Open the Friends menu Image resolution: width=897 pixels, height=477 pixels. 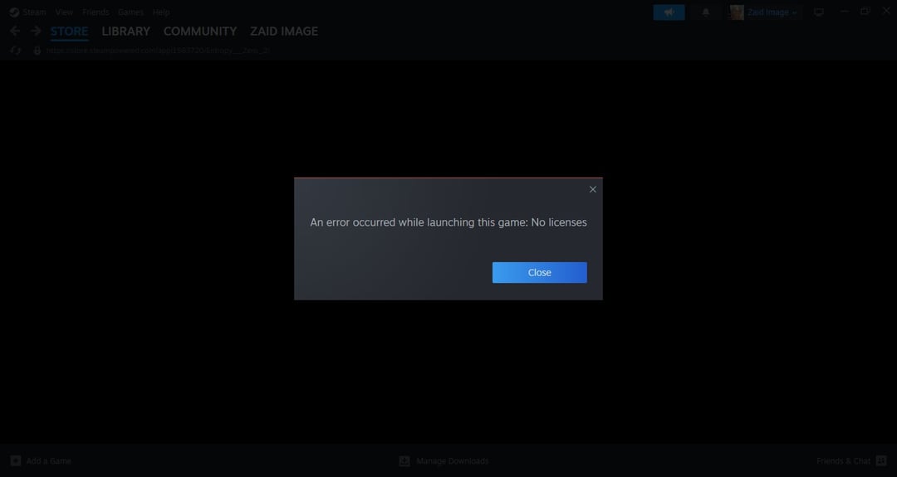(x=96, y=12)
